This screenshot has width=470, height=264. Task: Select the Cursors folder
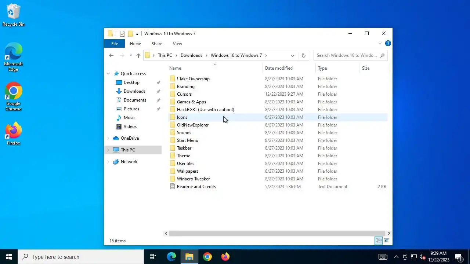pos(184,94)
